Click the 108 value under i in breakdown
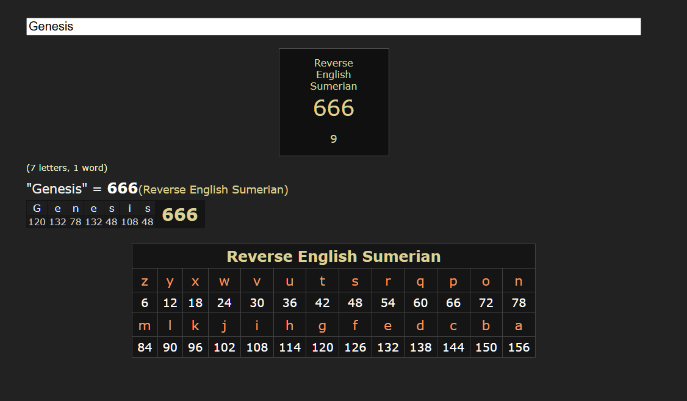 [x=130, y=222]
